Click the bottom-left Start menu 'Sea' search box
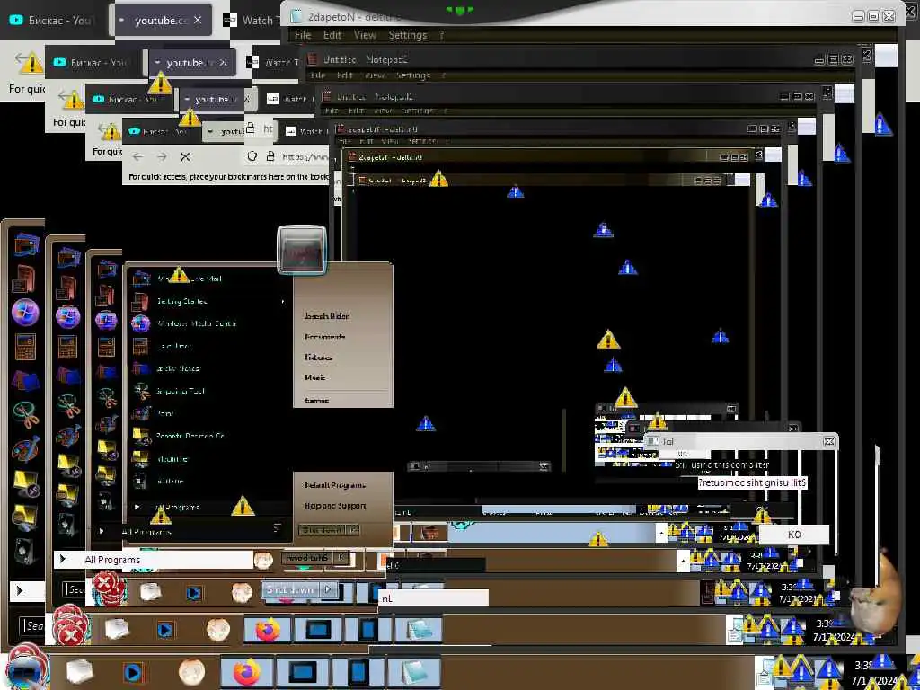The width and height of the screenshot is (920, 690). pyautogui.click(x=33, y=626)
